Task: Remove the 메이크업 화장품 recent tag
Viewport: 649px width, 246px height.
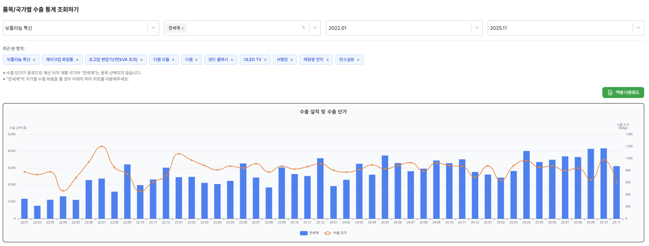Action: coord(77,60)
